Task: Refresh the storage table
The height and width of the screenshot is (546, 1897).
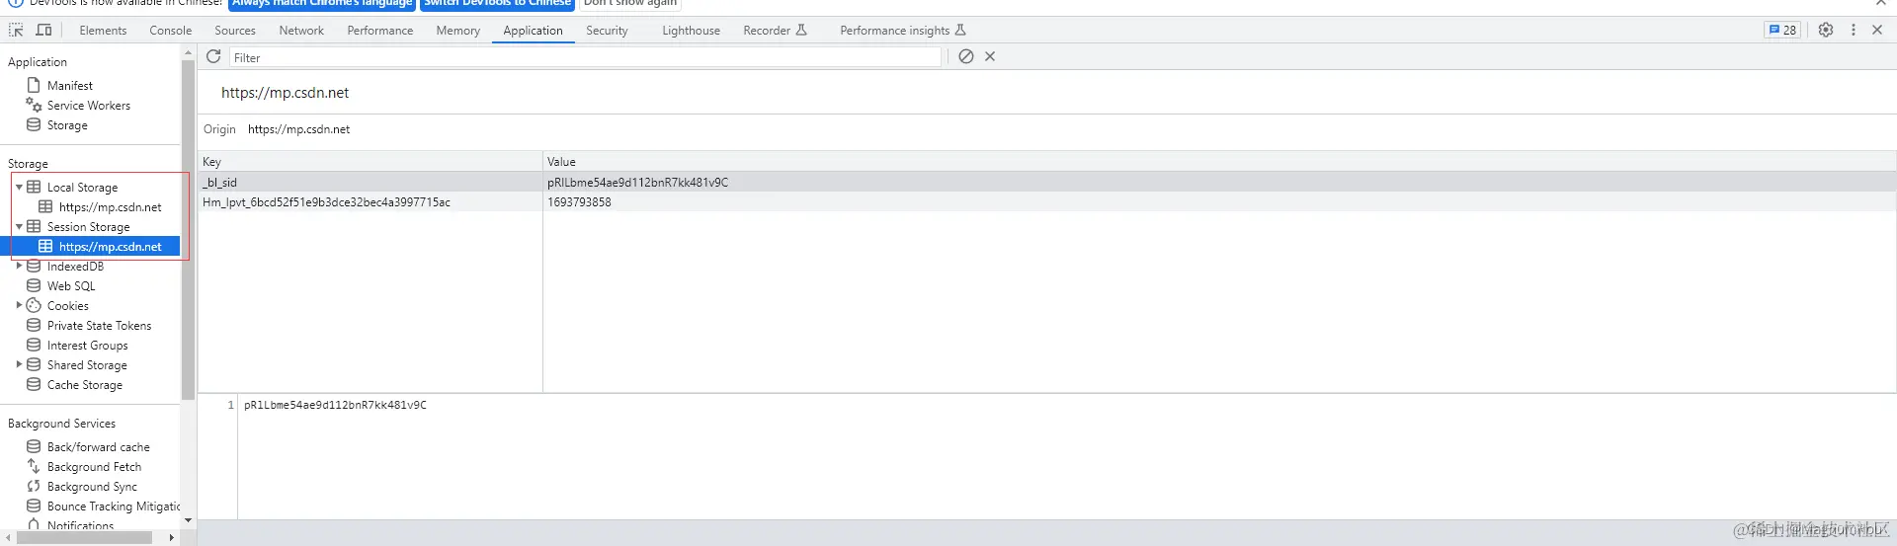Action: coord(213,56)
